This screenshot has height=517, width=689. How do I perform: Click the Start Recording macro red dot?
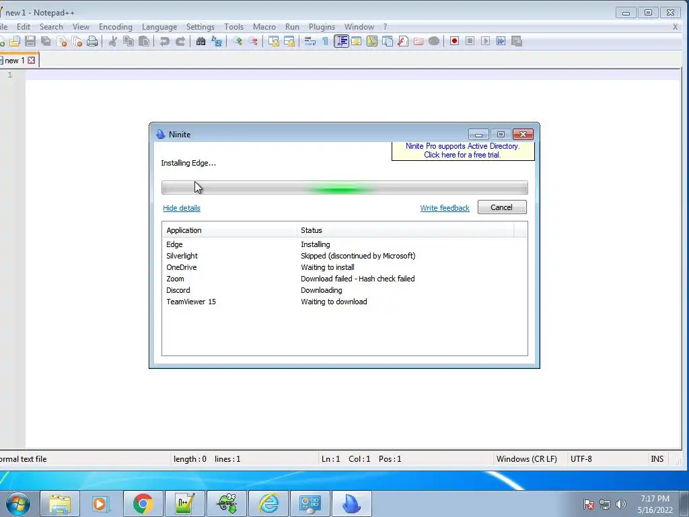pyautogui.click(x=454, y=41)
